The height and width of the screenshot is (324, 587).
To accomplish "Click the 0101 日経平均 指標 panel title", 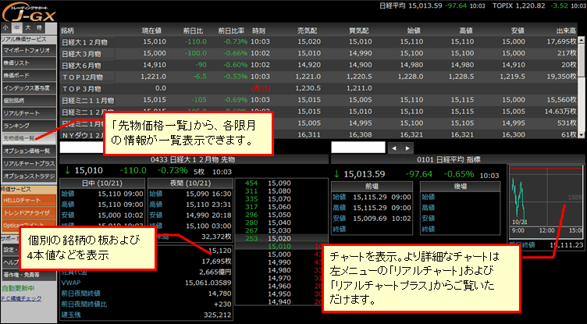I will click(x=449, y=159).
